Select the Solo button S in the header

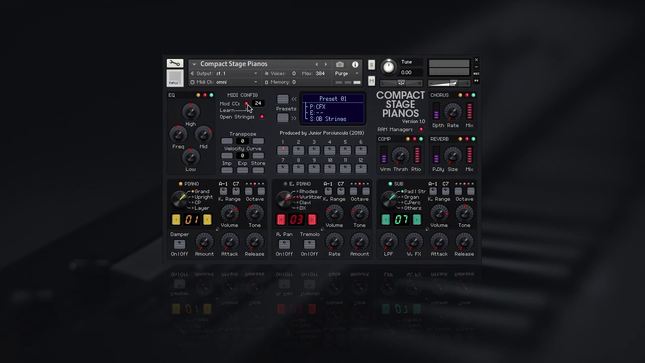[371, 65]
